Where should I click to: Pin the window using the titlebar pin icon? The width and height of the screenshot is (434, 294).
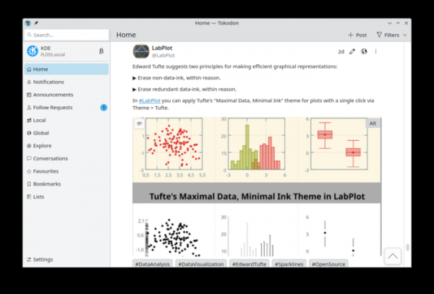(x=36, y=22)
